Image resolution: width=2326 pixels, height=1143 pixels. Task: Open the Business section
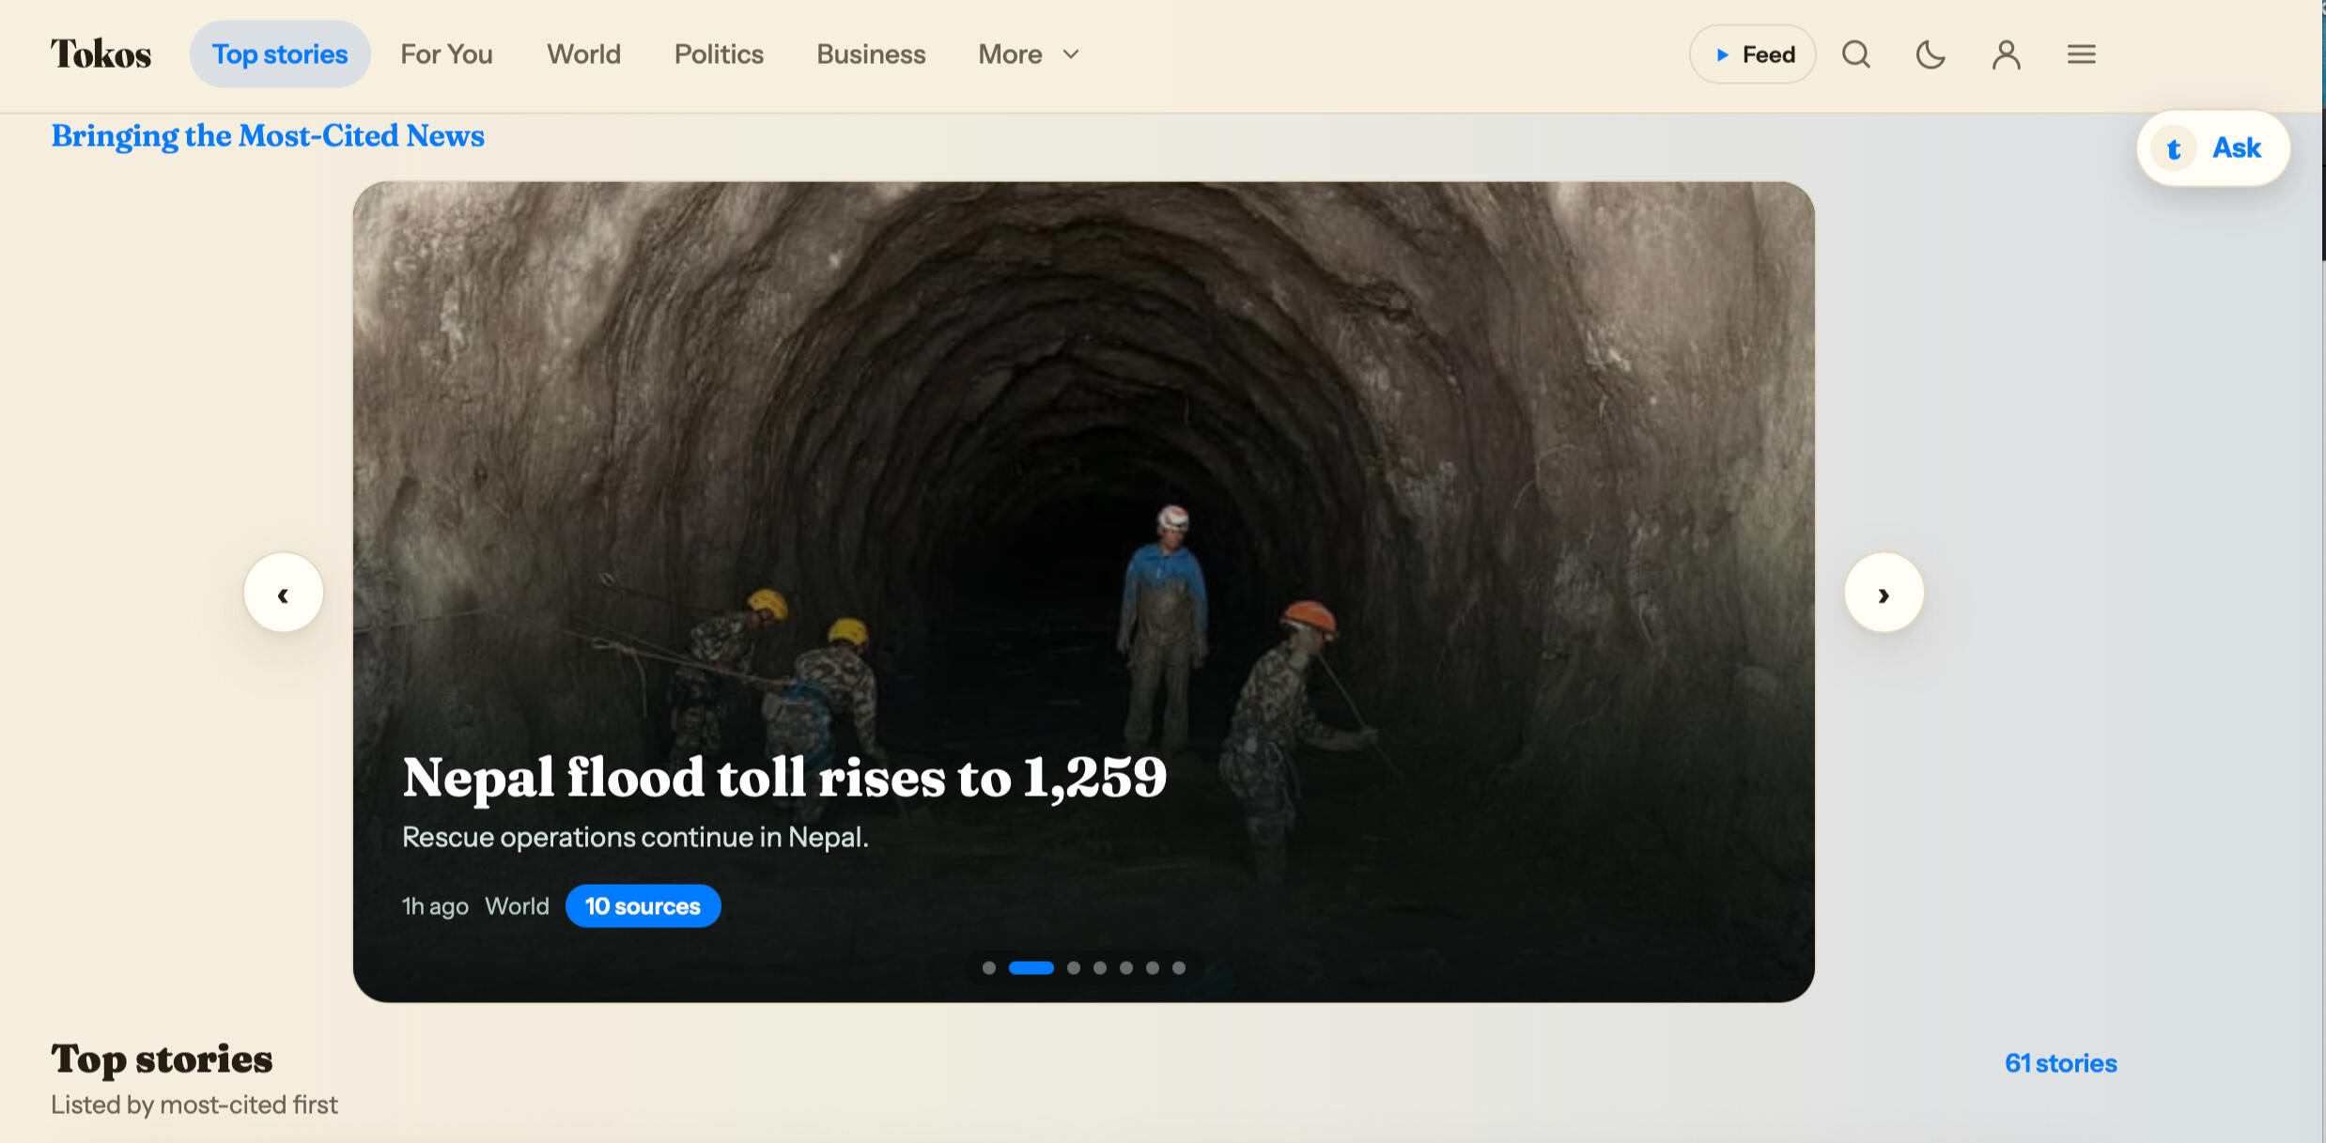click(x=871, y=54)
